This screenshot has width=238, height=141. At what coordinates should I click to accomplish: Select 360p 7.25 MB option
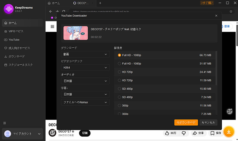pos(165,113)
